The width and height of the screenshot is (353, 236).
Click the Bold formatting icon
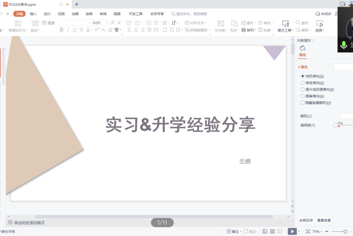point(61,30)
